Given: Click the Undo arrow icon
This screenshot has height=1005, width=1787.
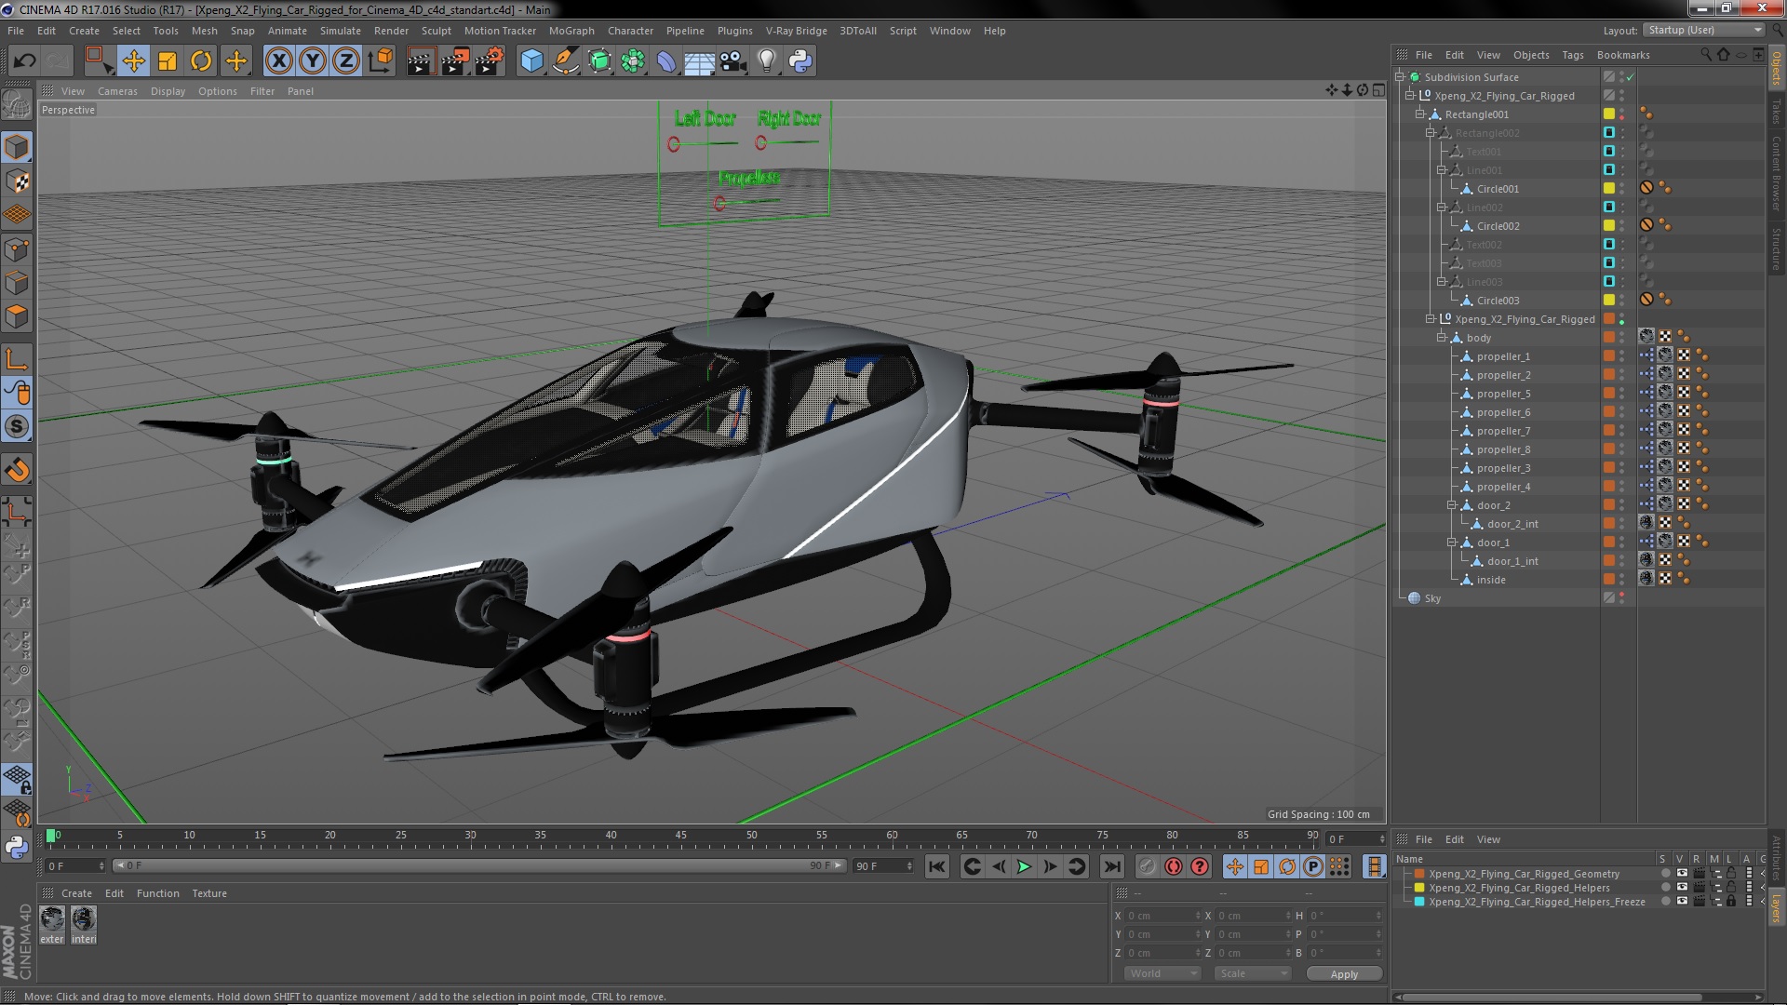Looking at the screenshot, I should point(24,61).
